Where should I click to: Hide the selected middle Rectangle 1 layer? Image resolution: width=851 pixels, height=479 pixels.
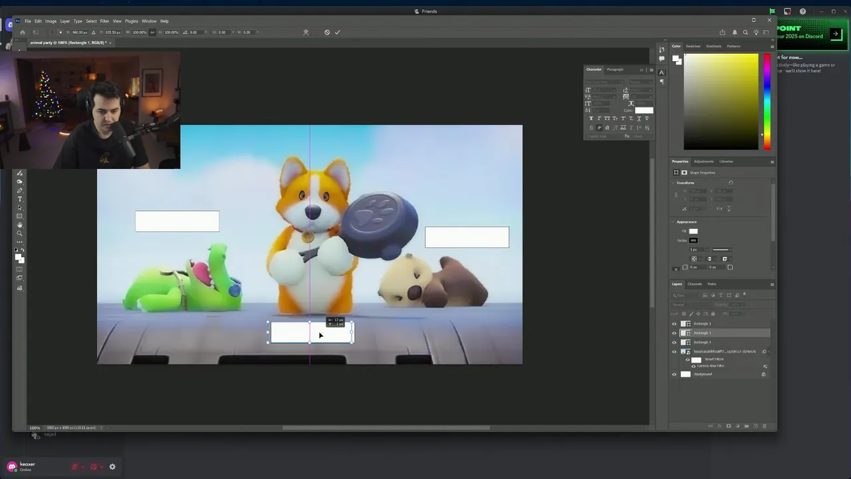(674, 333)
